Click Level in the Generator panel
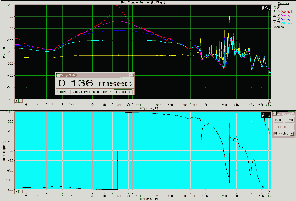This screenshot has height=201, width=296. [289, 120]
